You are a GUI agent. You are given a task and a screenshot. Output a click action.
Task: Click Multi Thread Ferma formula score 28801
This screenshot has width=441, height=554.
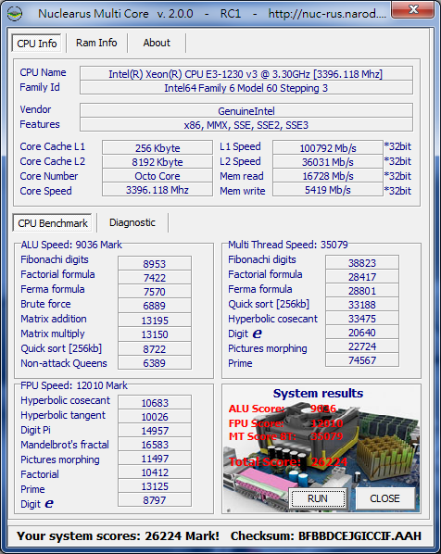coord(362,290)
